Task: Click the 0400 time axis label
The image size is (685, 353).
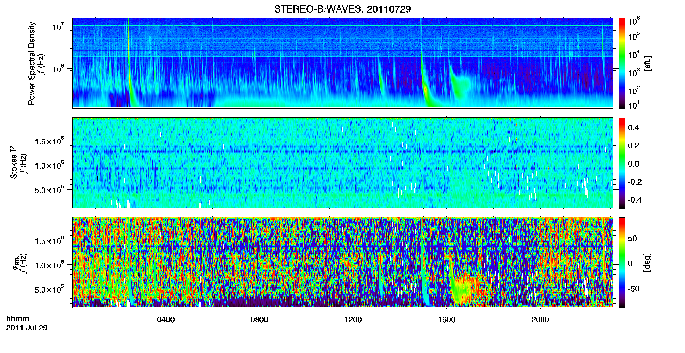Action: (x=166, y=320)
